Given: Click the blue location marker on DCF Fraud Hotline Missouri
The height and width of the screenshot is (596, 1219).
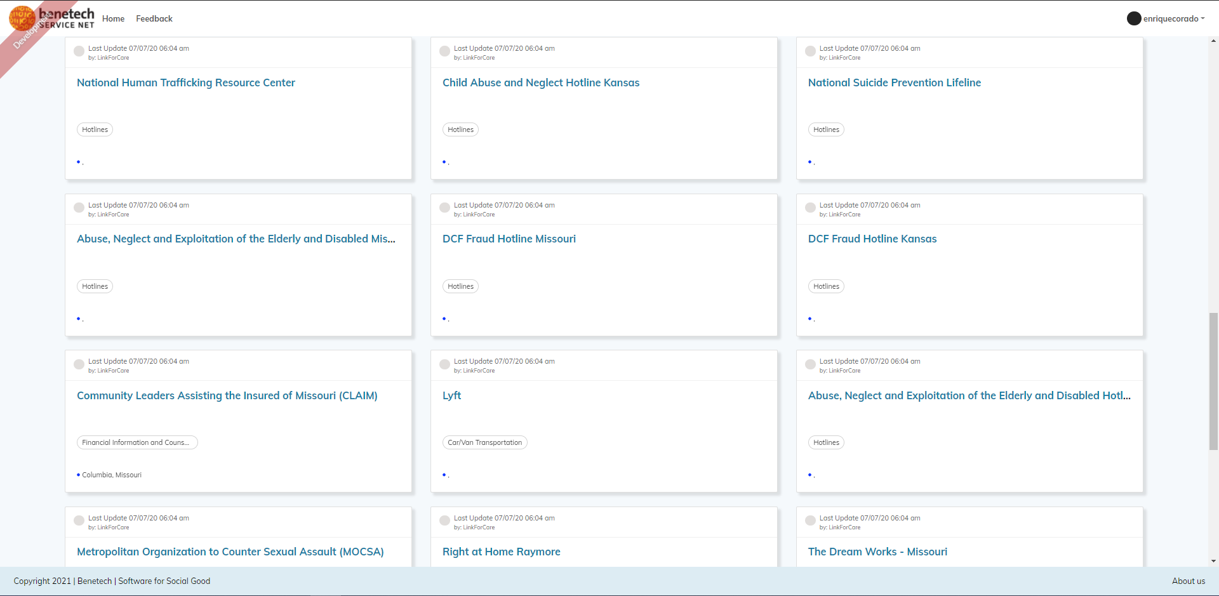Looking at the screenshot, I should [444, 319].
